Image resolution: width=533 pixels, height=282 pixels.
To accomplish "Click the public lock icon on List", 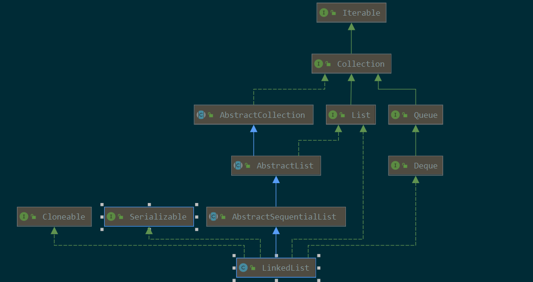I will [x=342, y=115].
